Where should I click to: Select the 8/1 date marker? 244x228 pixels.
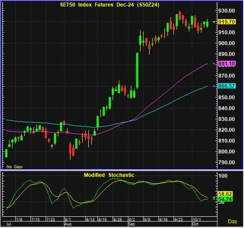68,219
